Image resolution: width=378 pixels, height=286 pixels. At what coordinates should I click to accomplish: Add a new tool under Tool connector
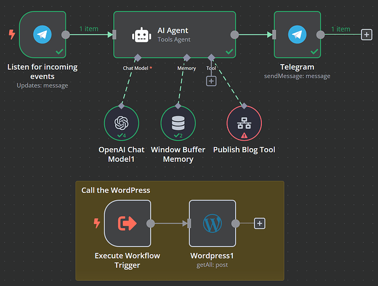pyautogui.click(x=211, y=81)
